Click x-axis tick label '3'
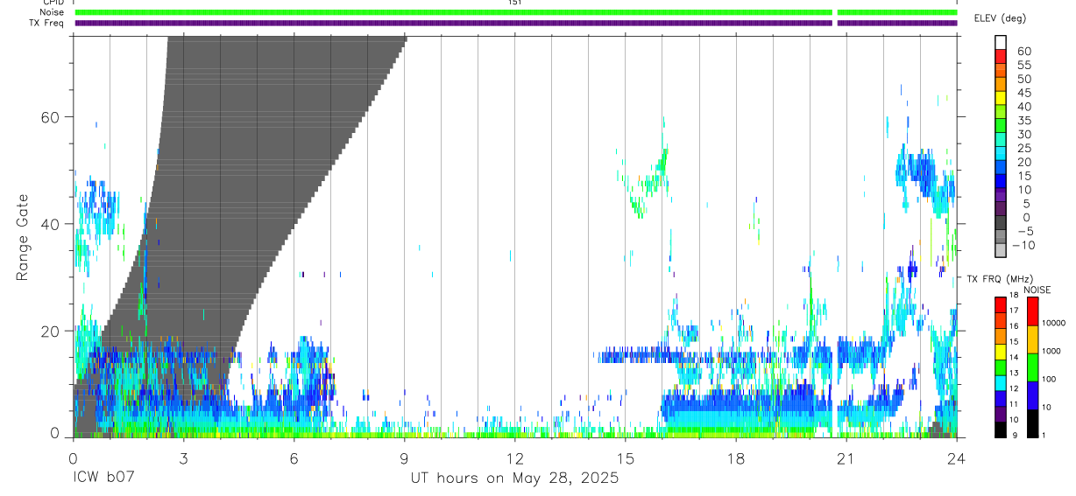 click(x=183, y=458)
